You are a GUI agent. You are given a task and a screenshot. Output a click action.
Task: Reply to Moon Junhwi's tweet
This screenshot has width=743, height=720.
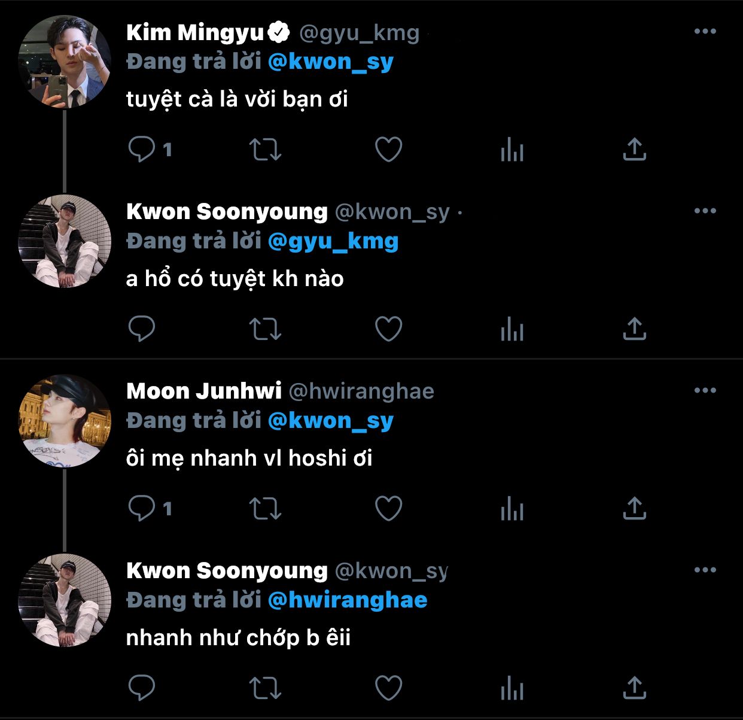pyautogui.click(x=142, y=508)
